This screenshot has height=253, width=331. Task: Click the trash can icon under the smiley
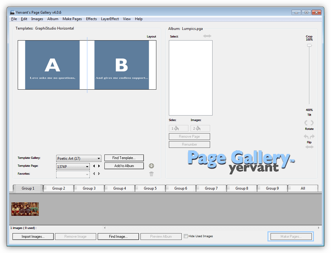pyautogui.click(x=151, y=174)
